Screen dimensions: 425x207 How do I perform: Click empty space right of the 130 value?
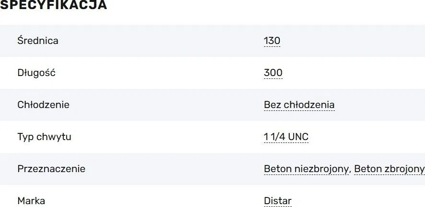[x=352, y=41]
